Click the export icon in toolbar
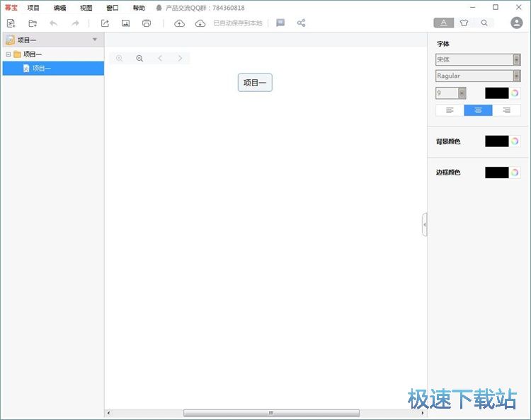The image size is (531, 420). tap(105, 23)
